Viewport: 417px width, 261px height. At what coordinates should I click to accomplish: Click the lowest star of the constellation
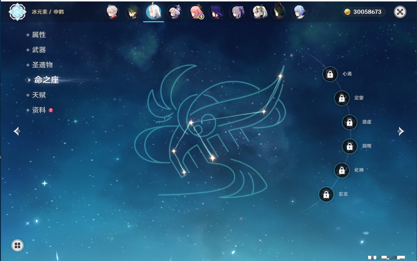184,172
